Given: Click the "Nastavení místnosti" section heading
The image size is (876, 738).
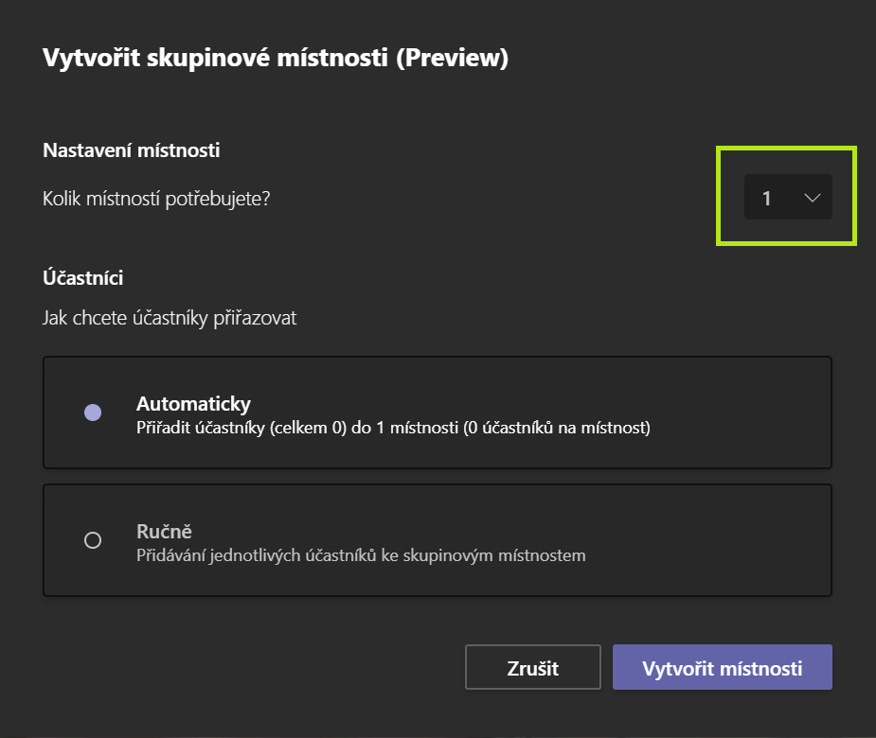Looking at the screenshot, I should coord(132,149).
